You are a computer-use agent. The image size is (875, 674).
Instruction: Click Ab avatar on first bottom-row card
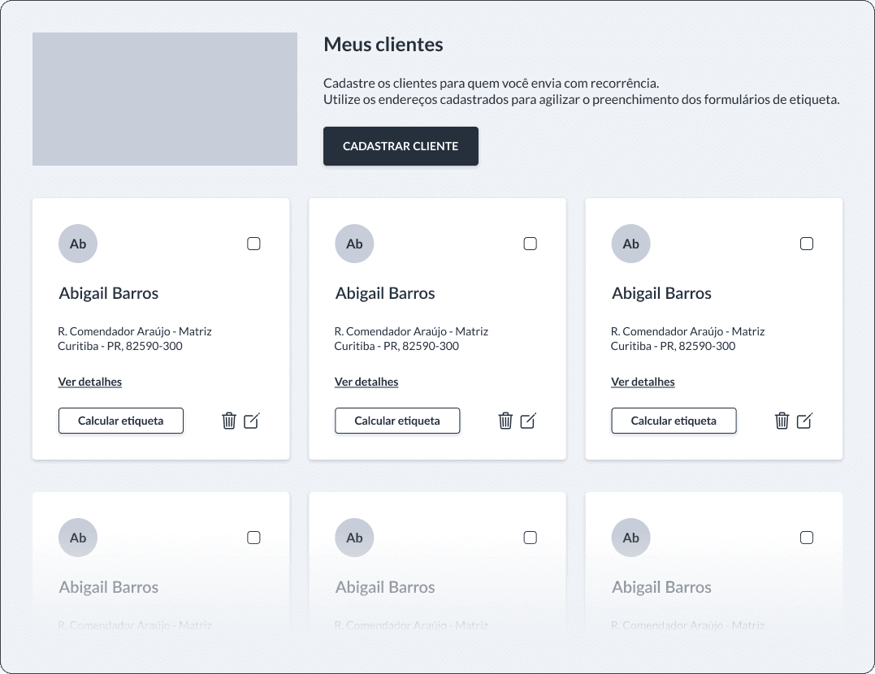[78, 538]
